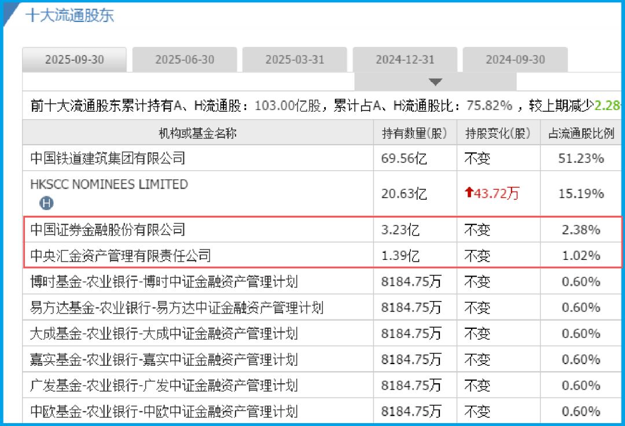Image resolution: width=625 pixels, height=426 pixels.
Task: Click the 2.38% ratio cell
Action: pyautogui.click(x=581, y=230)
